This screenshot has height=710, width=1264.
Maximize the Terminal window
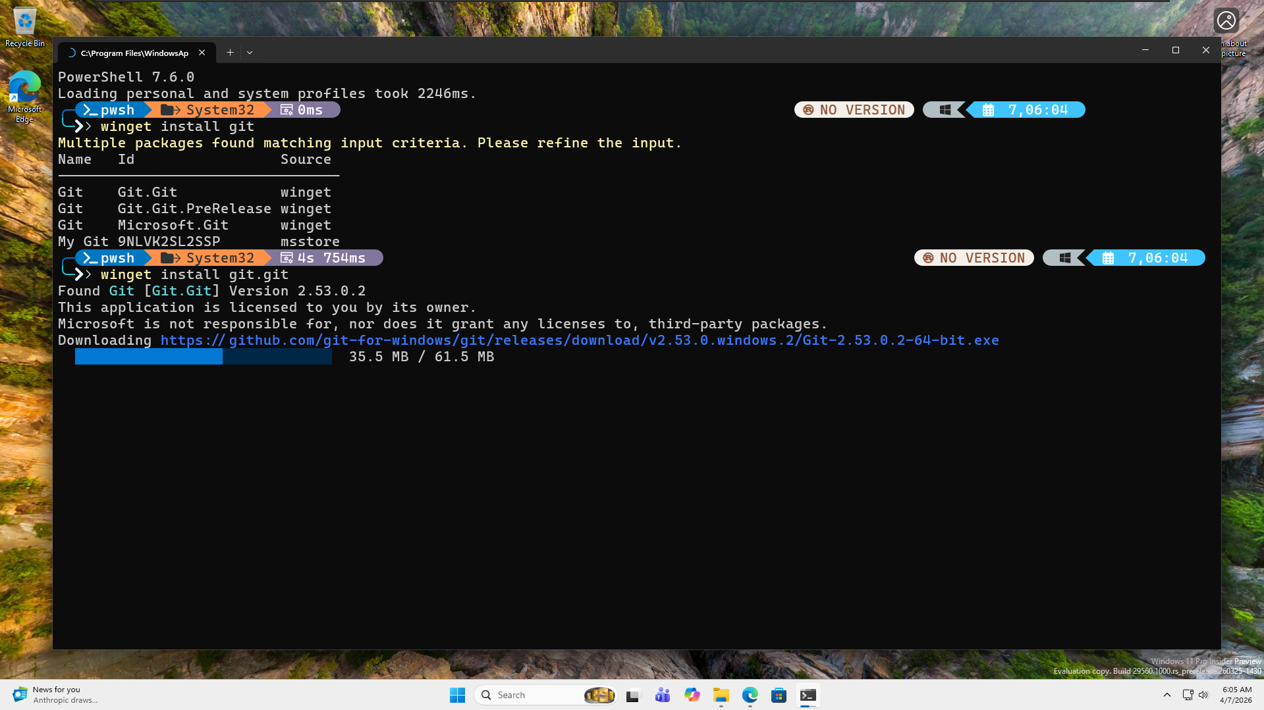pos(1175,50)
